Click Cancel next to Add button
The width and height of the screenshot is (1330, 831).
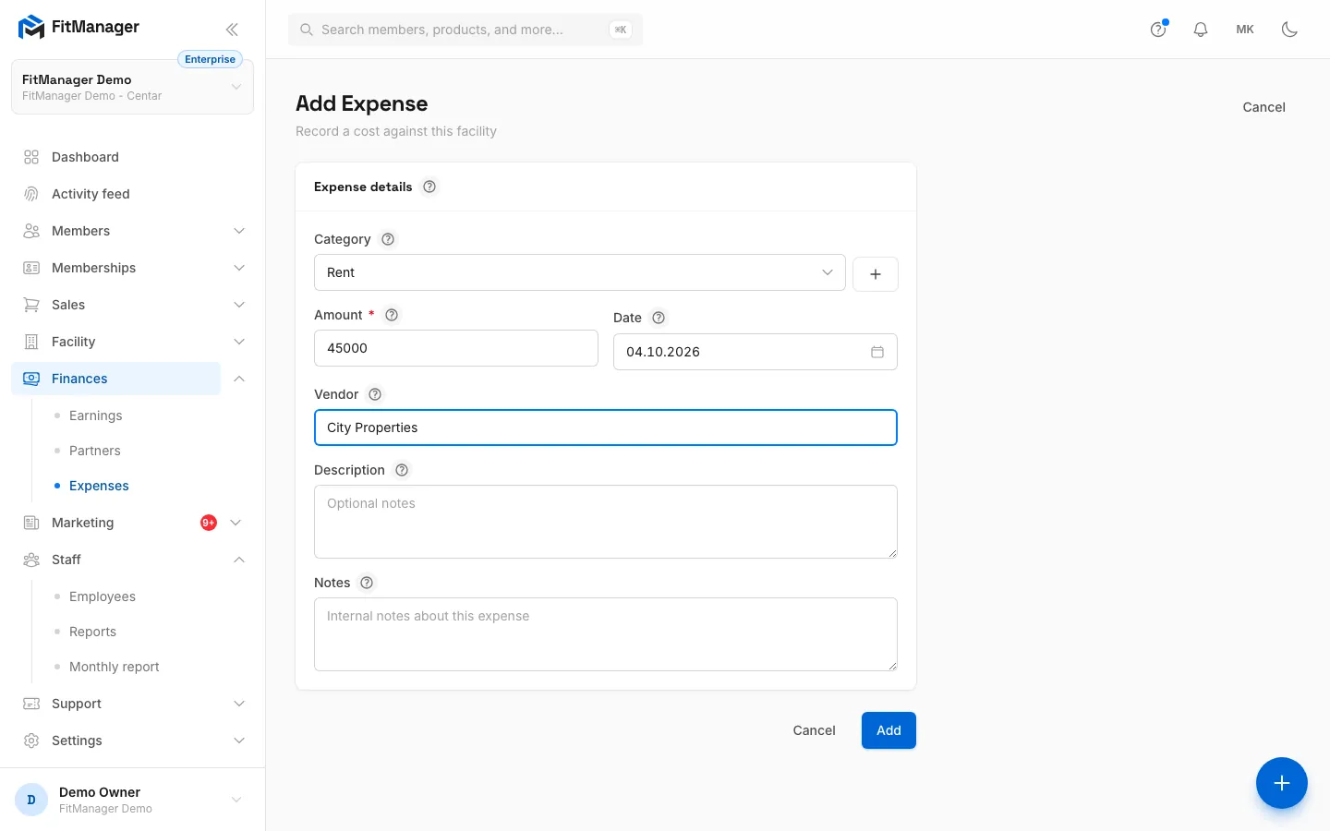click(x=814, y=730)
